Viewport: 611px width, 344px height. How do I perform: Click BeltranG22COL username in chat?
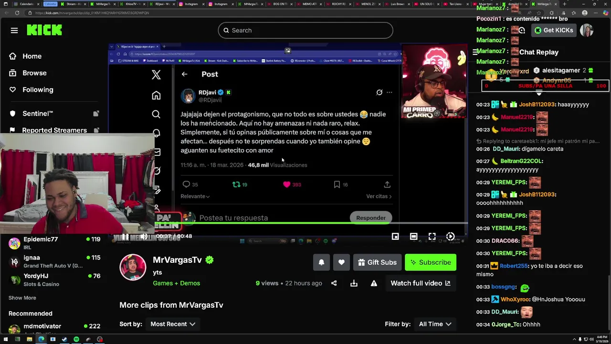point(522,161)
